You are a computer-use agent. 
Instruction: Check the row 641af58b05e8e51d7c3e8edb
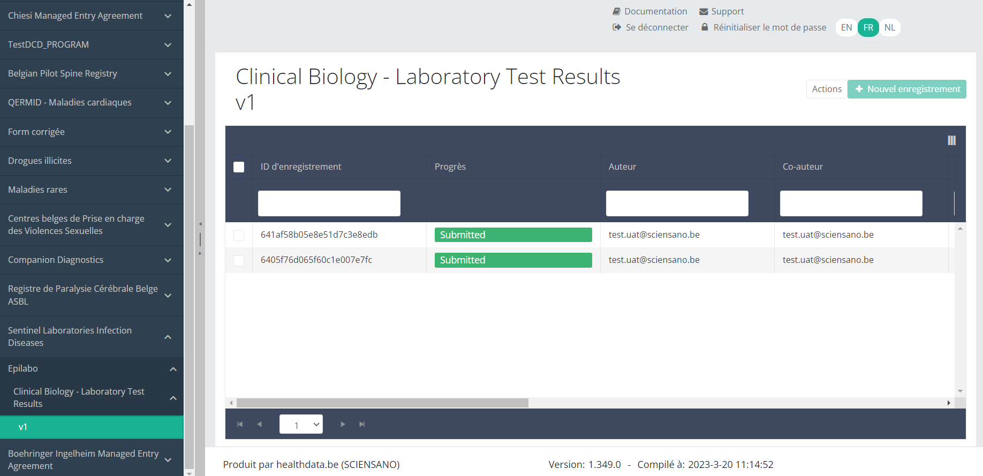click(239, 235)
